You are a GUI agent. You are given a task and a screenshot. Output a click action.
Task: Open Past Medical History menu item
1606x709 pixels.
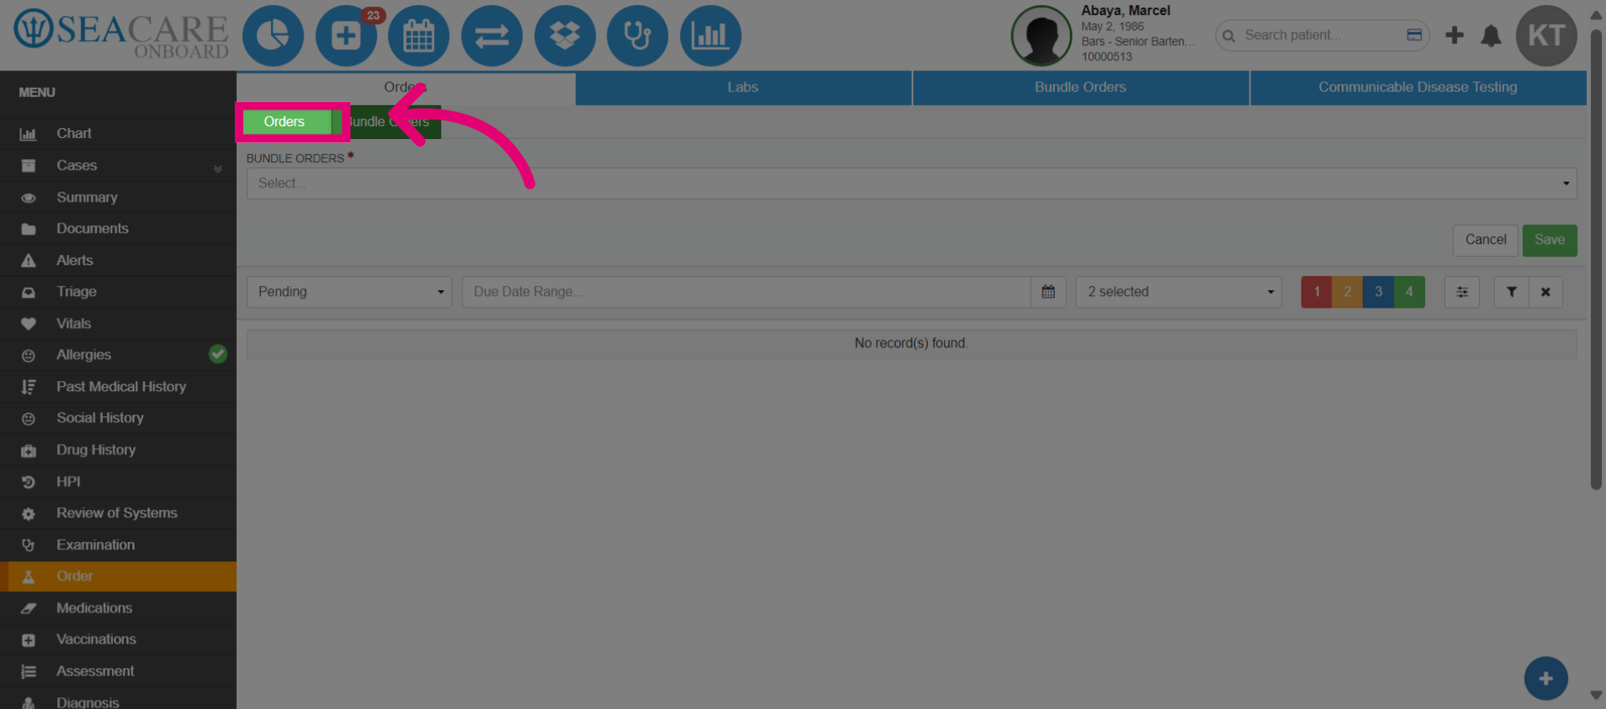pos(118,387)
